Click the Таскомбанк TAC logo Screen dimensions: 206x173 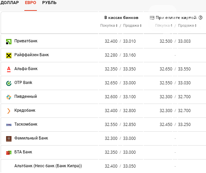(9, 125)
